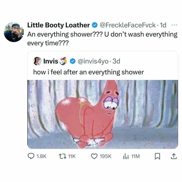Click the 1d timestamp
The image size is (182, 182).
pos(163,25)
